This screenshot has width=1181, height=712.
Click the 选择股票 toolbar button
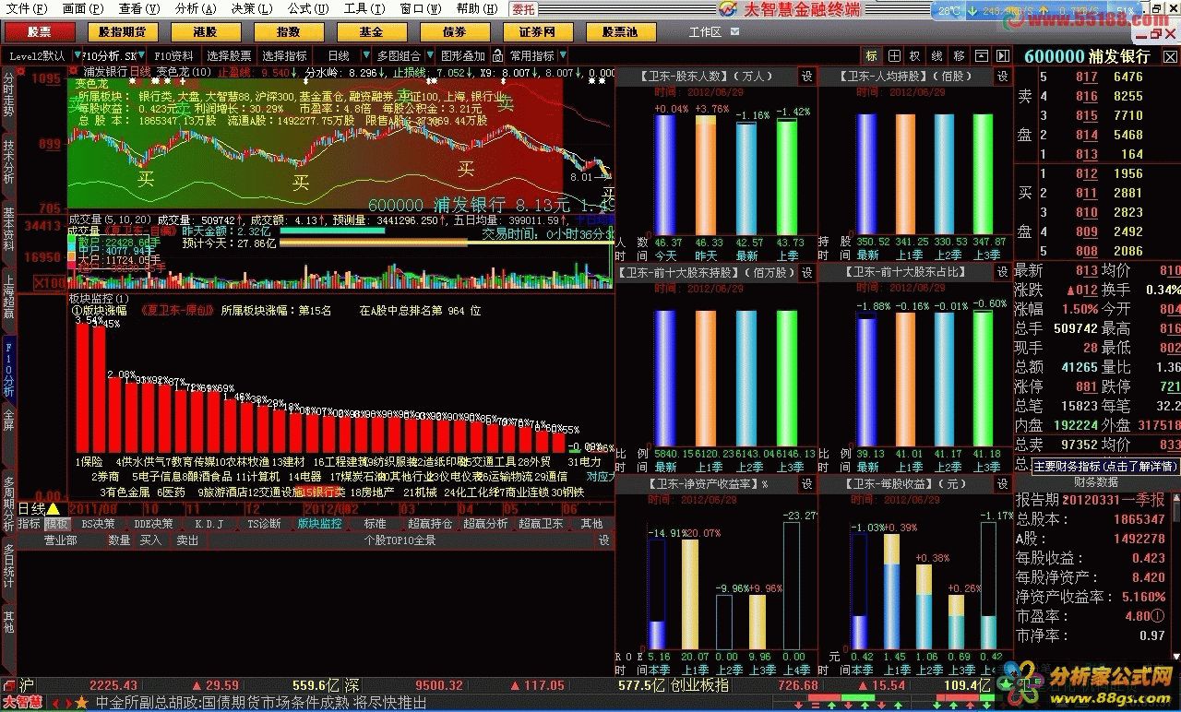click(x=229, y=56)
